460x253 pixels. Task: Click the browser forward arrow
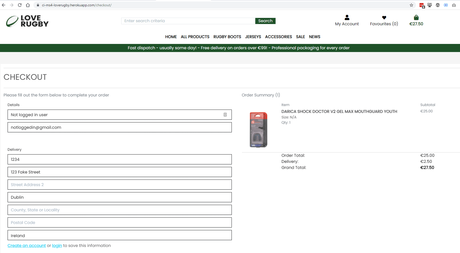[x=12, y=5]
